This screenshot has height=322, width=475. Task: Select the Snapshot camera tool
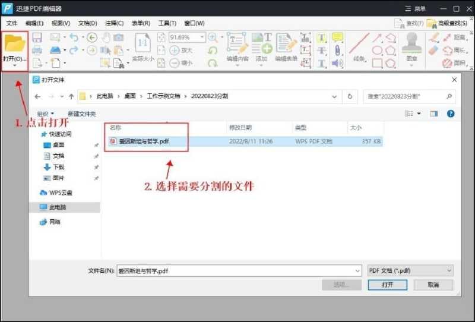coord(118,37)
